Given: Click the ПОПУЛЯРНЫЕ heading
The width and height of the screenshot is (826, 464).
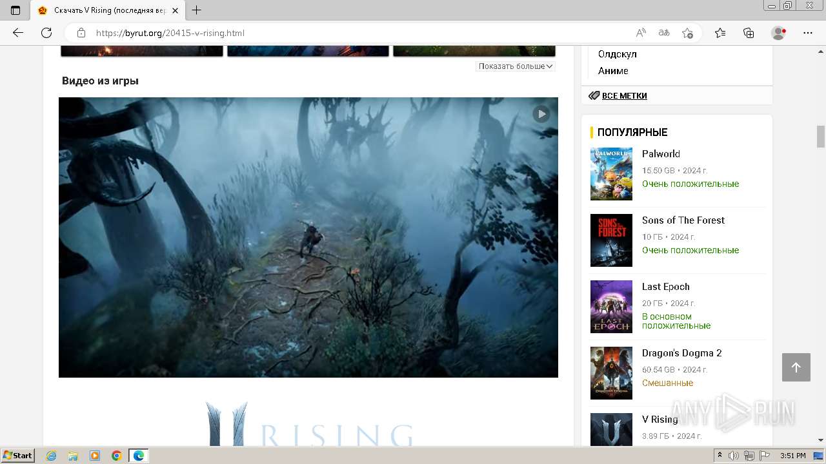Looking at the screenshot, I should point(632,132).
